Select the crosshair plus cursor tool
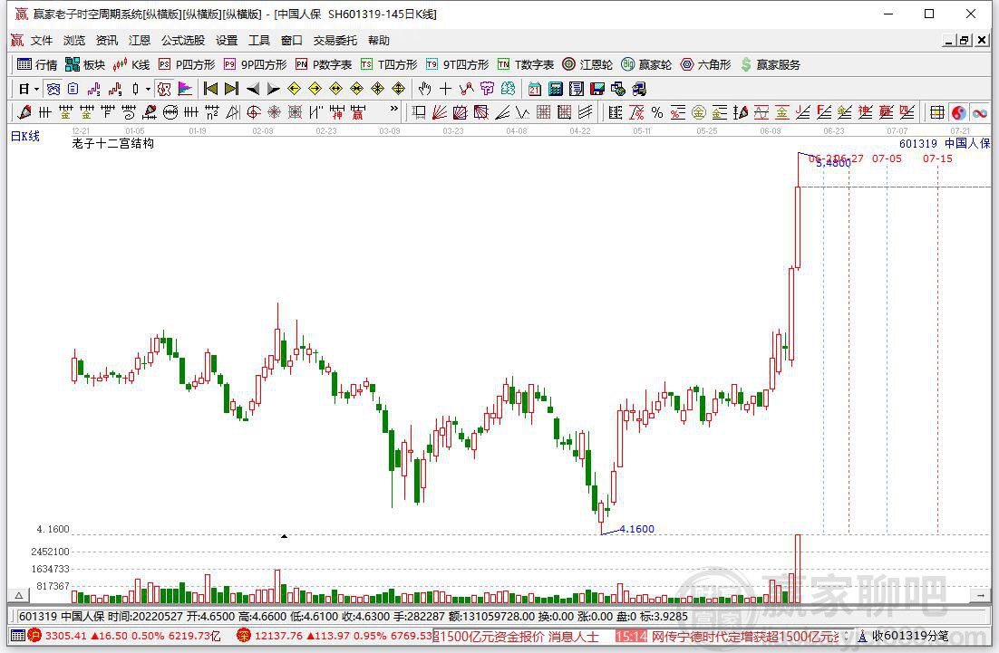 [446, 89]
